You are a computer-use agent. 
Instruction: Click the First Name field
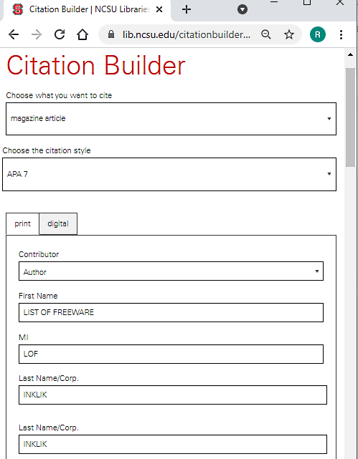pyautogui.click(x=171, y=313)
